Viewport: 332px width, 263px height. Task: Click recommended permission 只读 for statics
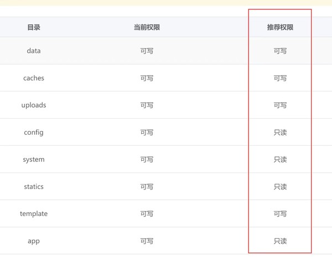tap(280, 186)
